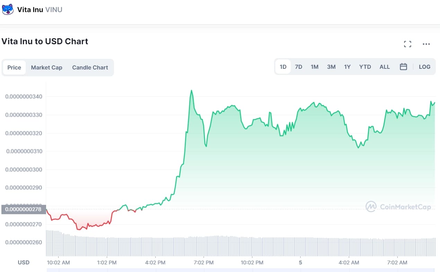Click the 4:02 PM time axis label
Image resolution: width=440 pixels, height=272 pixels.
tap(155, 263)
